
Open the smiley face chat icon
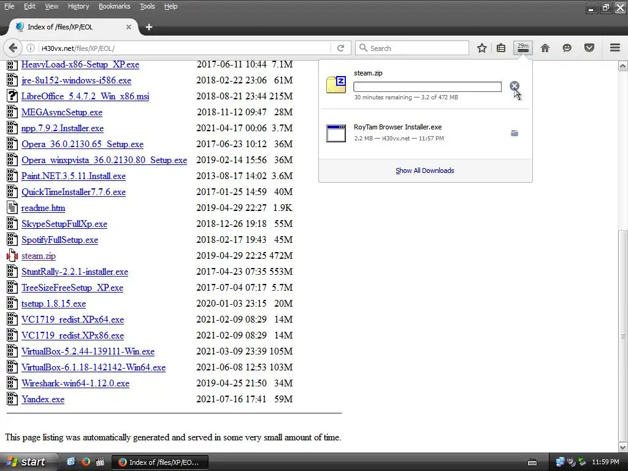(x=567, y=48)
